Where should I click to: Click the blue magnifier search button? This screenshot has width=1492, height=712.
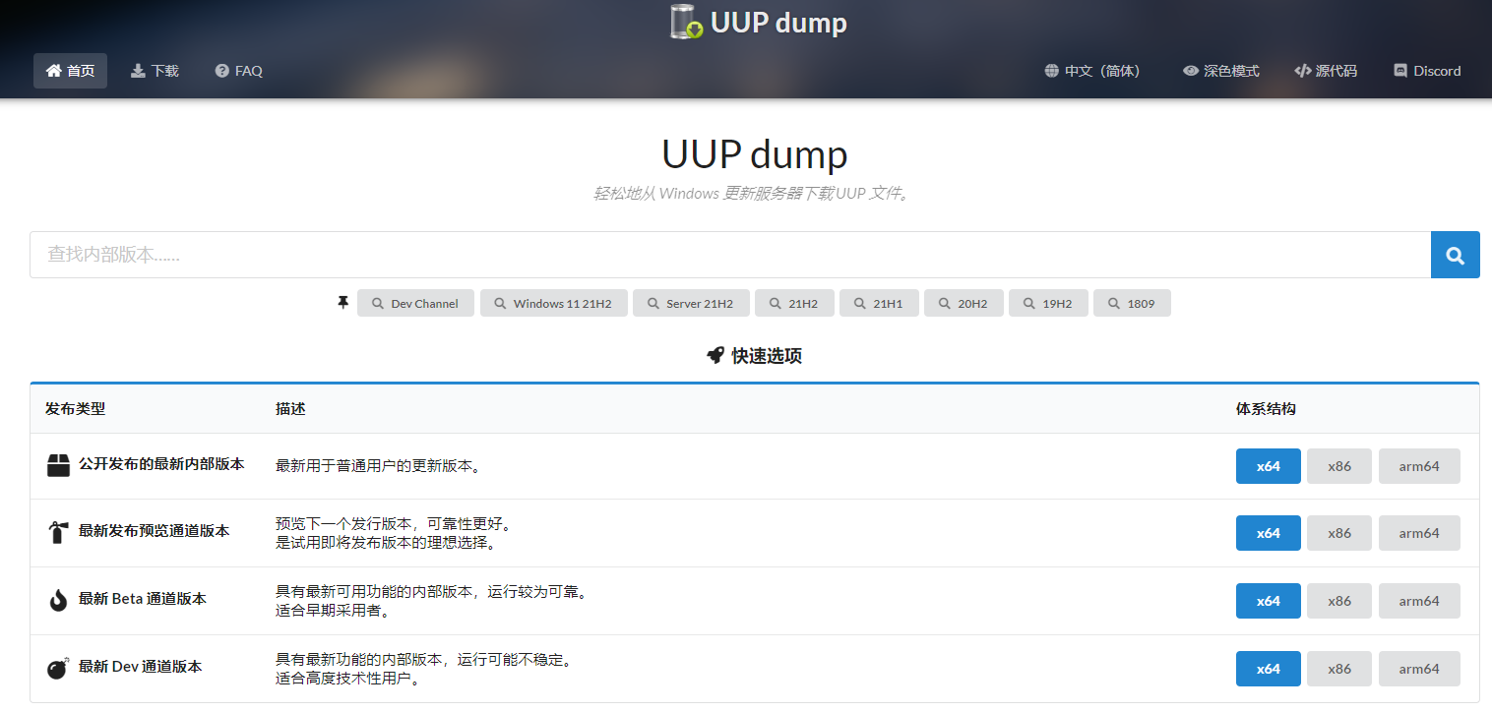tap(1455, 255)
